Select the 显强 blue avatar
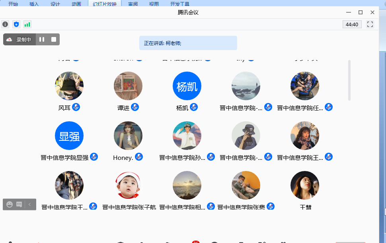Screen dimensions: 386x243 coord(69,136)
